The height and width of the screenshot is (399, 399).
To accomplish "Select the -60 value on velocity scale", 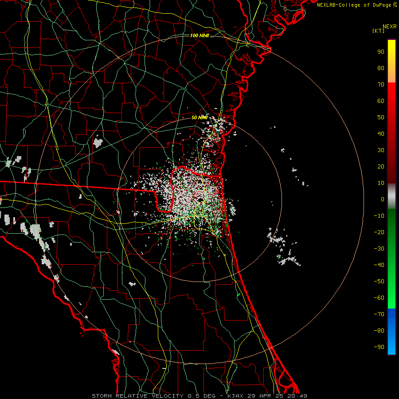I will (379, 298).
